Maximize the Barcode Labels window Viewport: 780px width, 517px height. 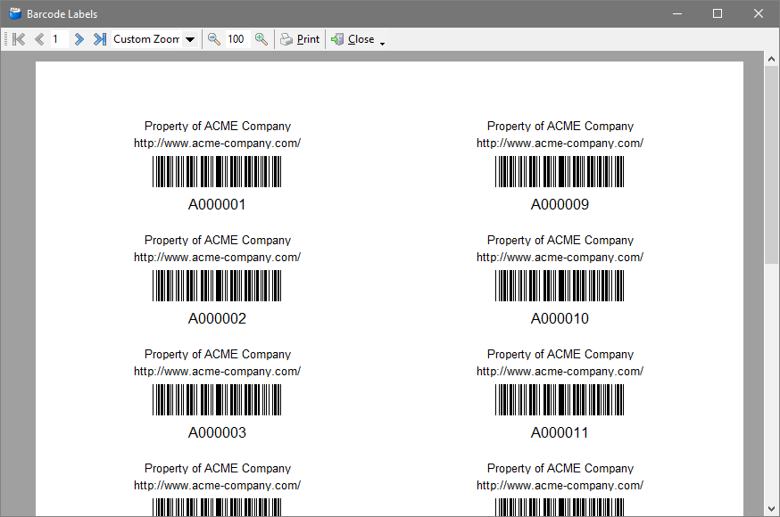tap(718, 13)
